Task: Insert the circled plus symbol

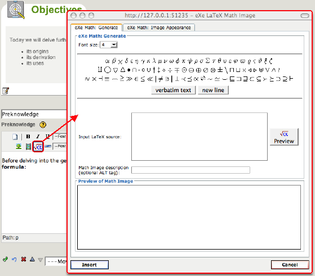Action: coord(198,70)
